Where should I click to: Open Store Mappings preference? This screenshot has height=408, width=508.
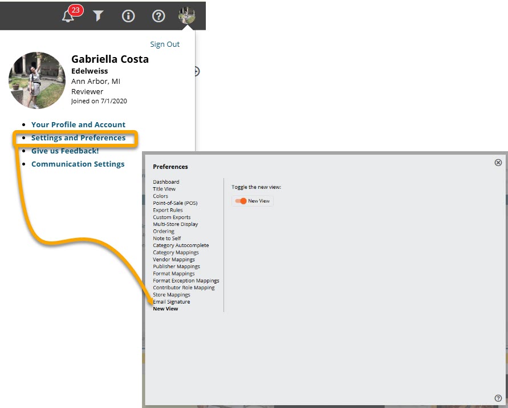click(172, 294)
